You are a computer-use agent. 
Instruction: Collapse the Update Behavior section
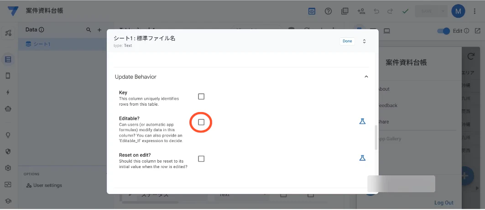pyautogui.click(x=366, y=77)
